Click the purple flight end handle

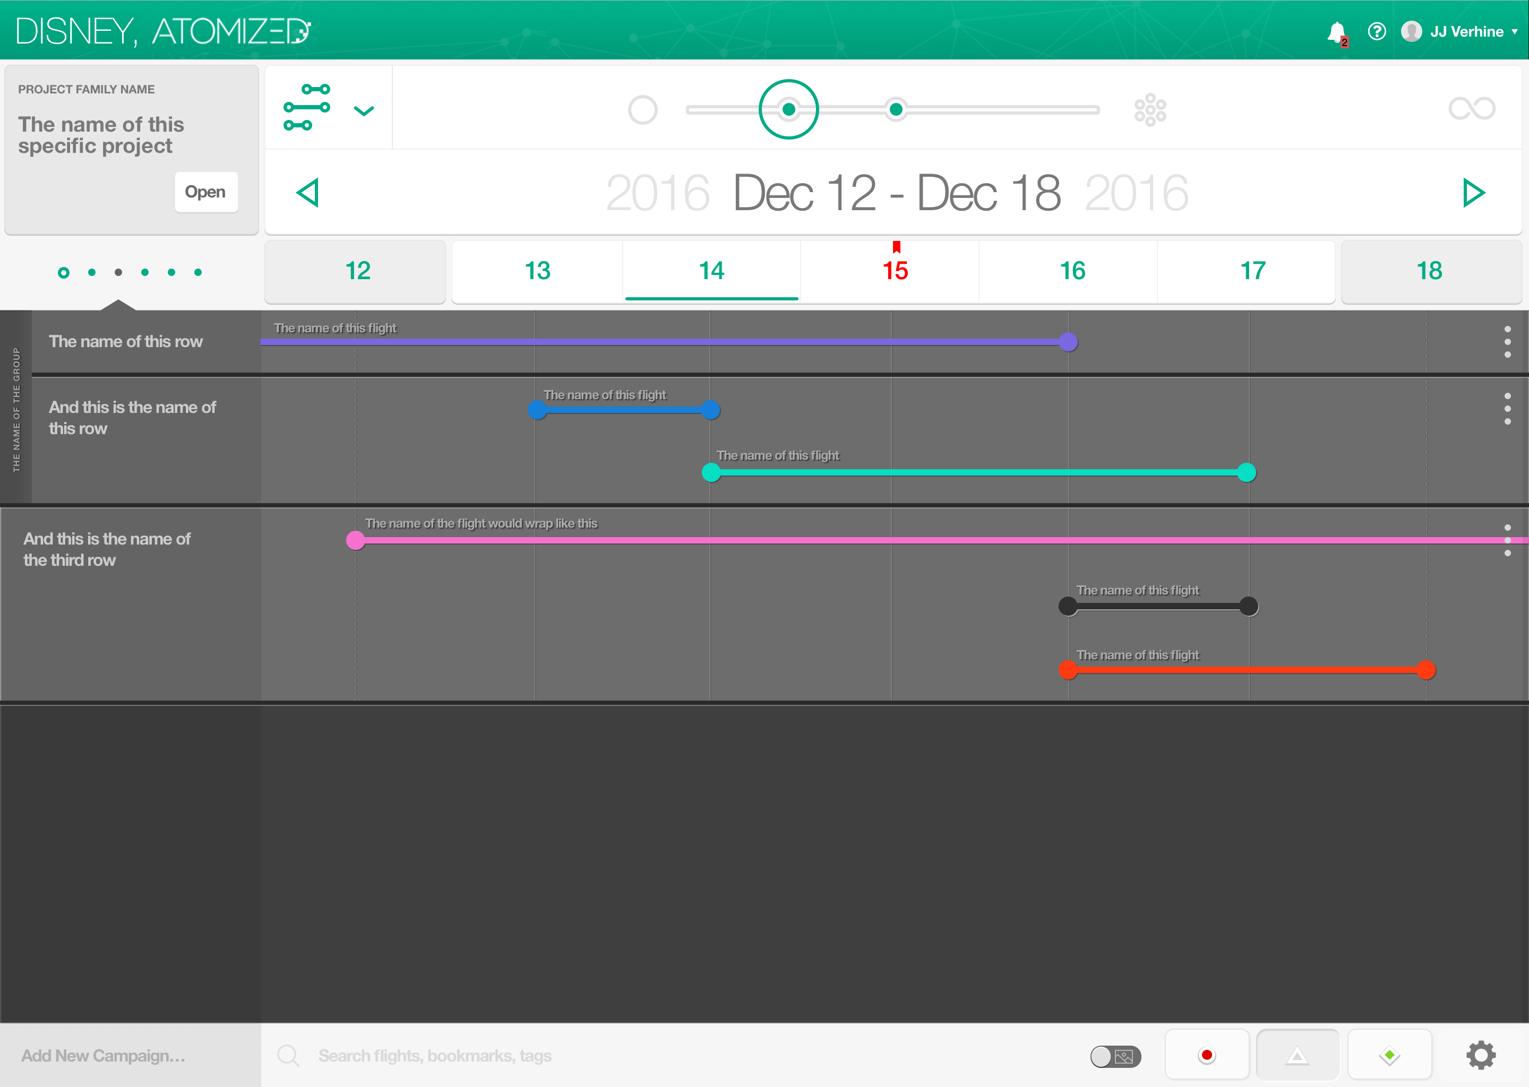tap(1068, 342)
